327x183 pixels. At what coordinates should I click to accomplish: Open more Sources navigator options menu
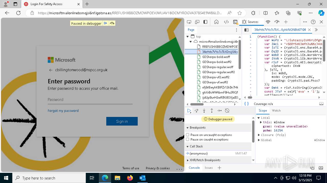coord(237,30)
